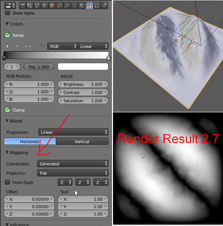Click the Offset Y value field

(29, 207)
